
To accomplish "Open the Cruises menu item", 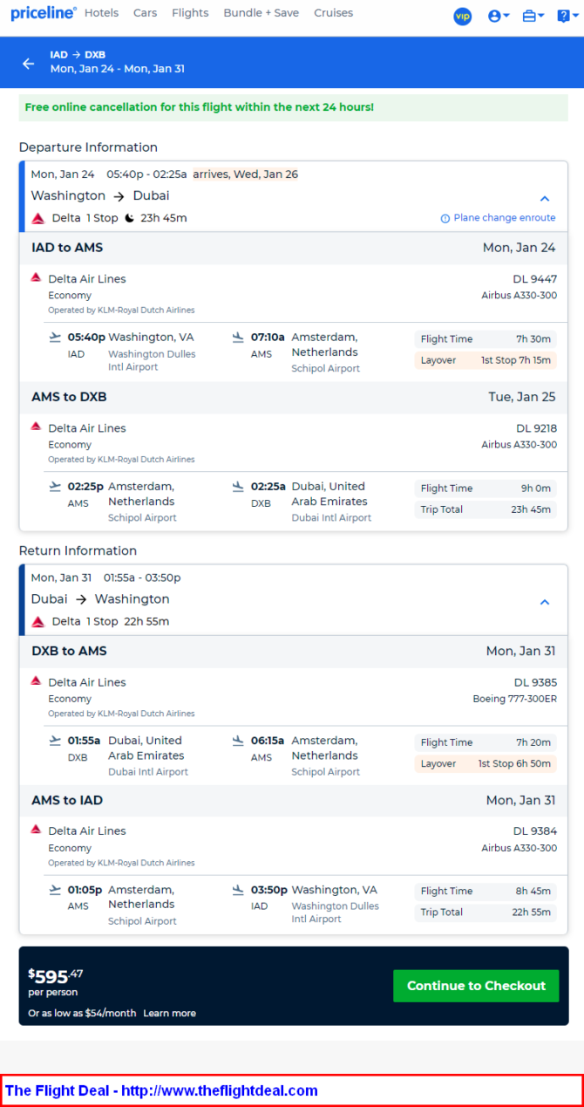I will [334, 13].
